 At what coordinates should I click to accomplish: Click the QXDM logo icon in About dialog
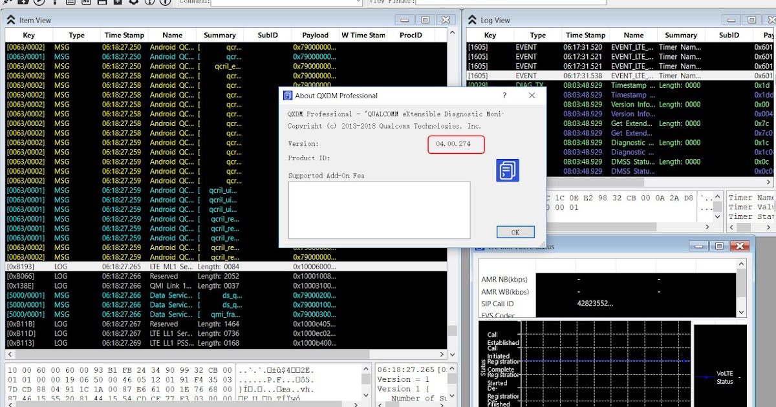pyautogui.click(x=507, y=170)
